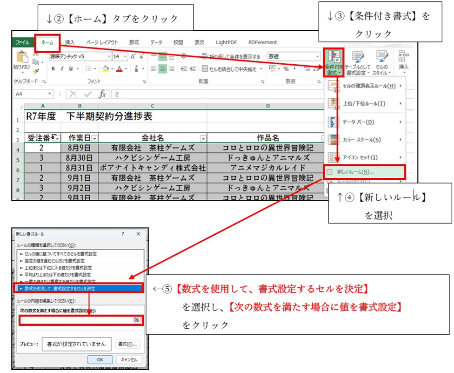Screen dimensions: 454x373
Task: Click the Paste (貼り付け) clipboard icon
Action: 21,57
